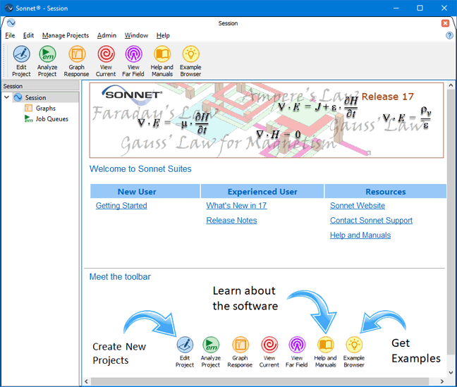Open Edit Project from the top toolbar

(21, 61)
